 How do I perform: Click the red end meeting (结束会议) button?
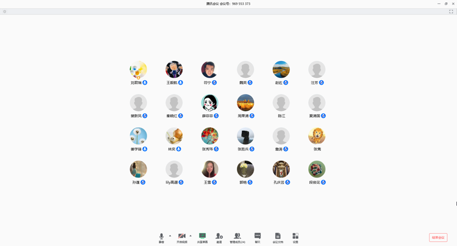click(438, 238)
